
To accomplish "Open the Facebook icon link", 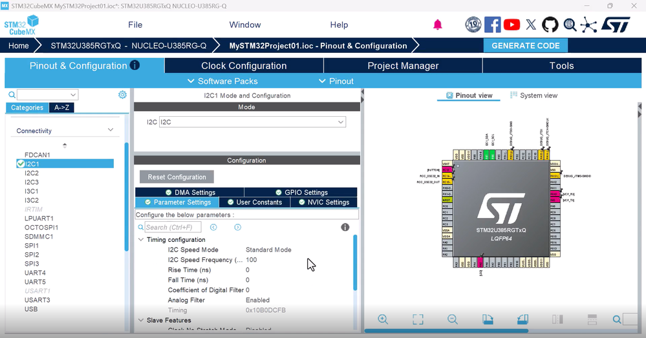I will coord(492,25).
